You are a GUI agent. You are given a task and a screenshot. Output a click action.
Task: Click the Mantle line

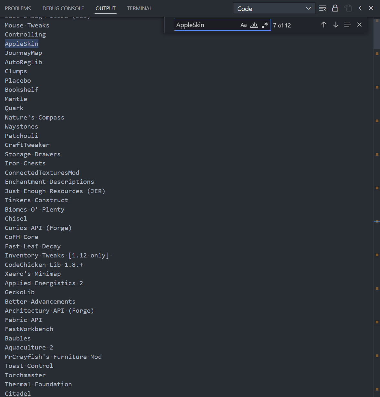coord(16,99)
